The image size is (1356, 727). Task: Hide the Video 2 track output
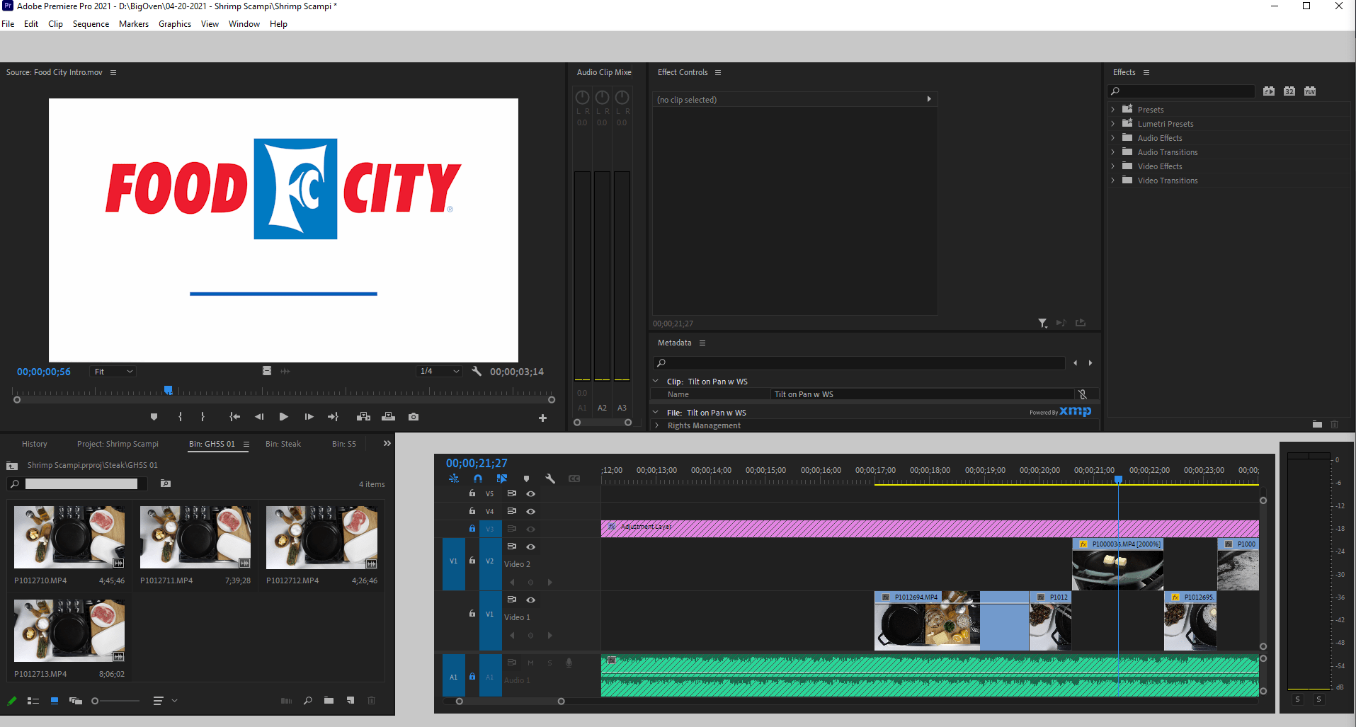[530, 546]
